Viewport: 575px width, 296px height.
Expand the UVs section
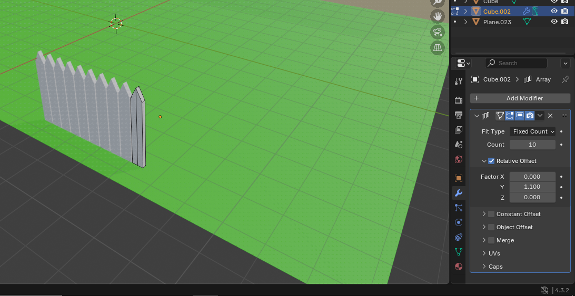[484, 253]
